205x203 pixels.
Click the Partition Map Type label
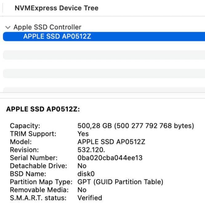pos(41,182)
